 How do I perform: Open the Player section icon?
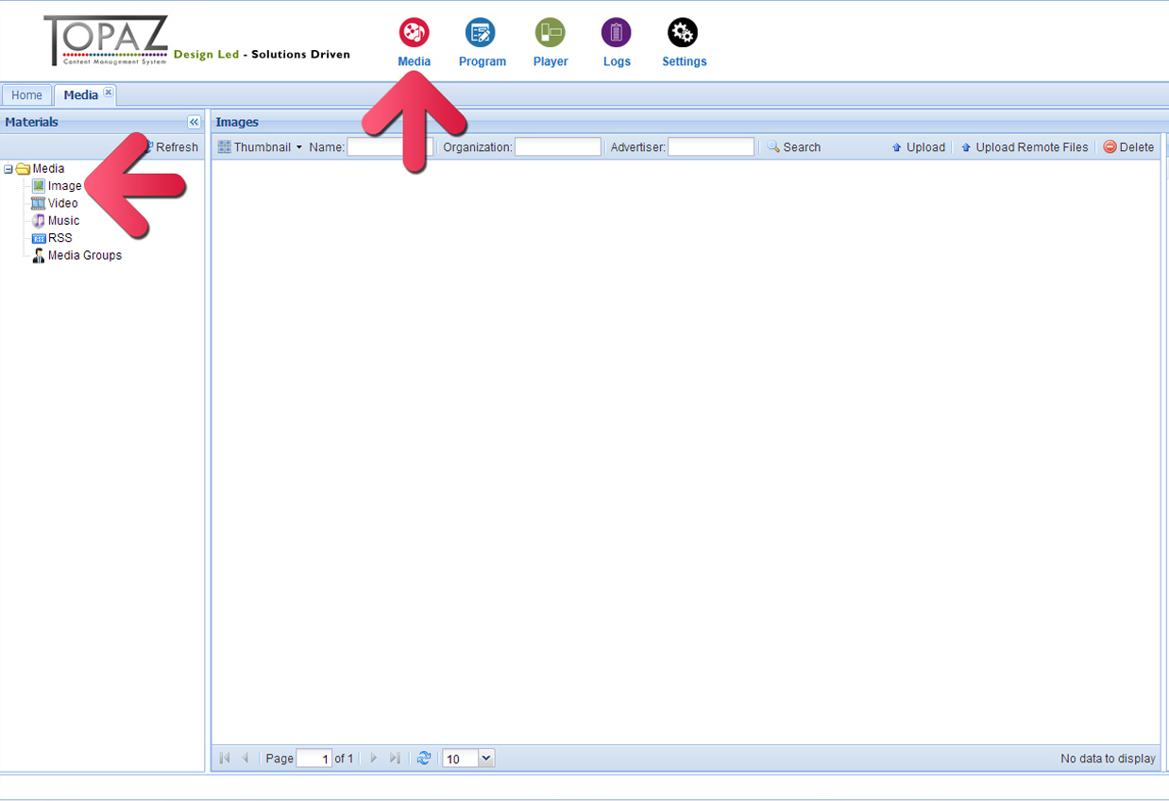click(x=550, y=33)
